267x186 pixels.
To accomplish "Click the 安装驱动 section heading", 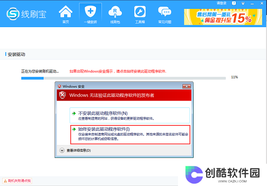I will (x=16, y=54).
